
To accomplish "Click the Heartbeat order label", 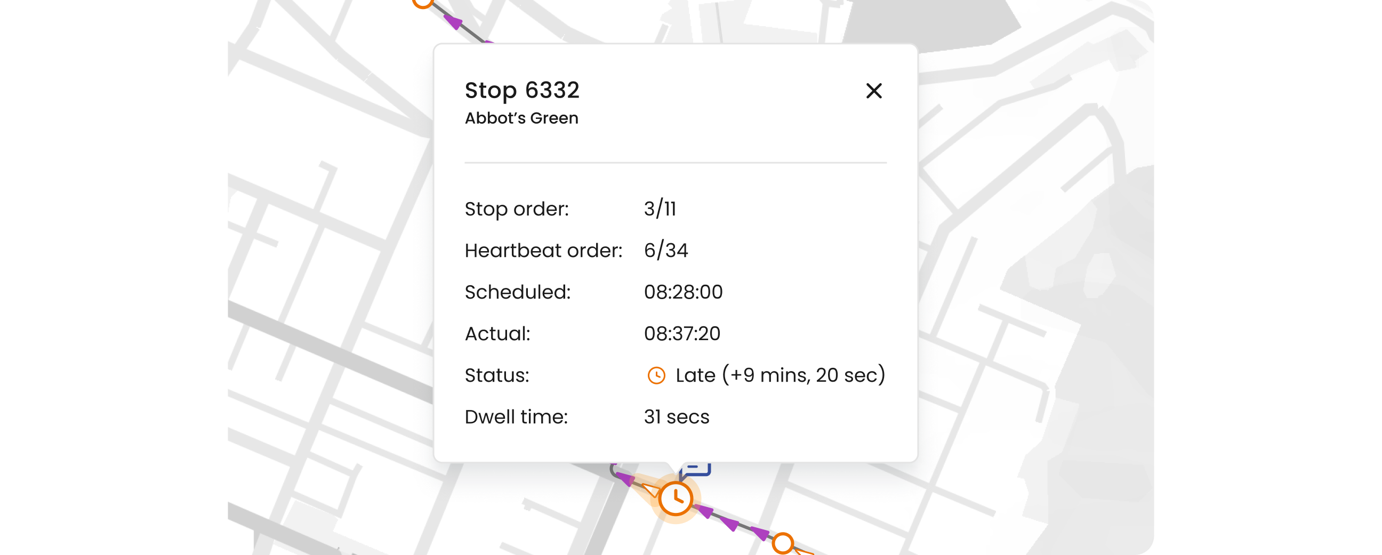I will click(543, 251).
